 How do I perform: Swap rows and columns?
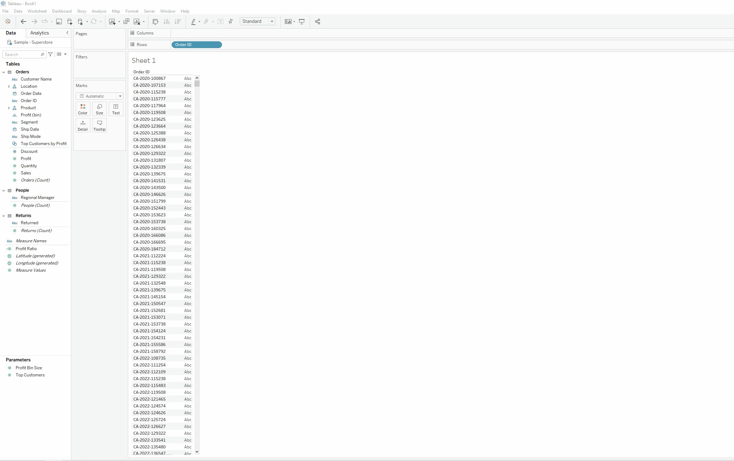[x=156, y=21]
